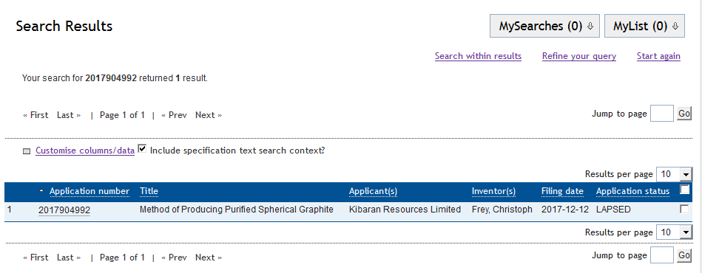Click the sort arrow next to Application number
The image size is (702, 273).
41,191
